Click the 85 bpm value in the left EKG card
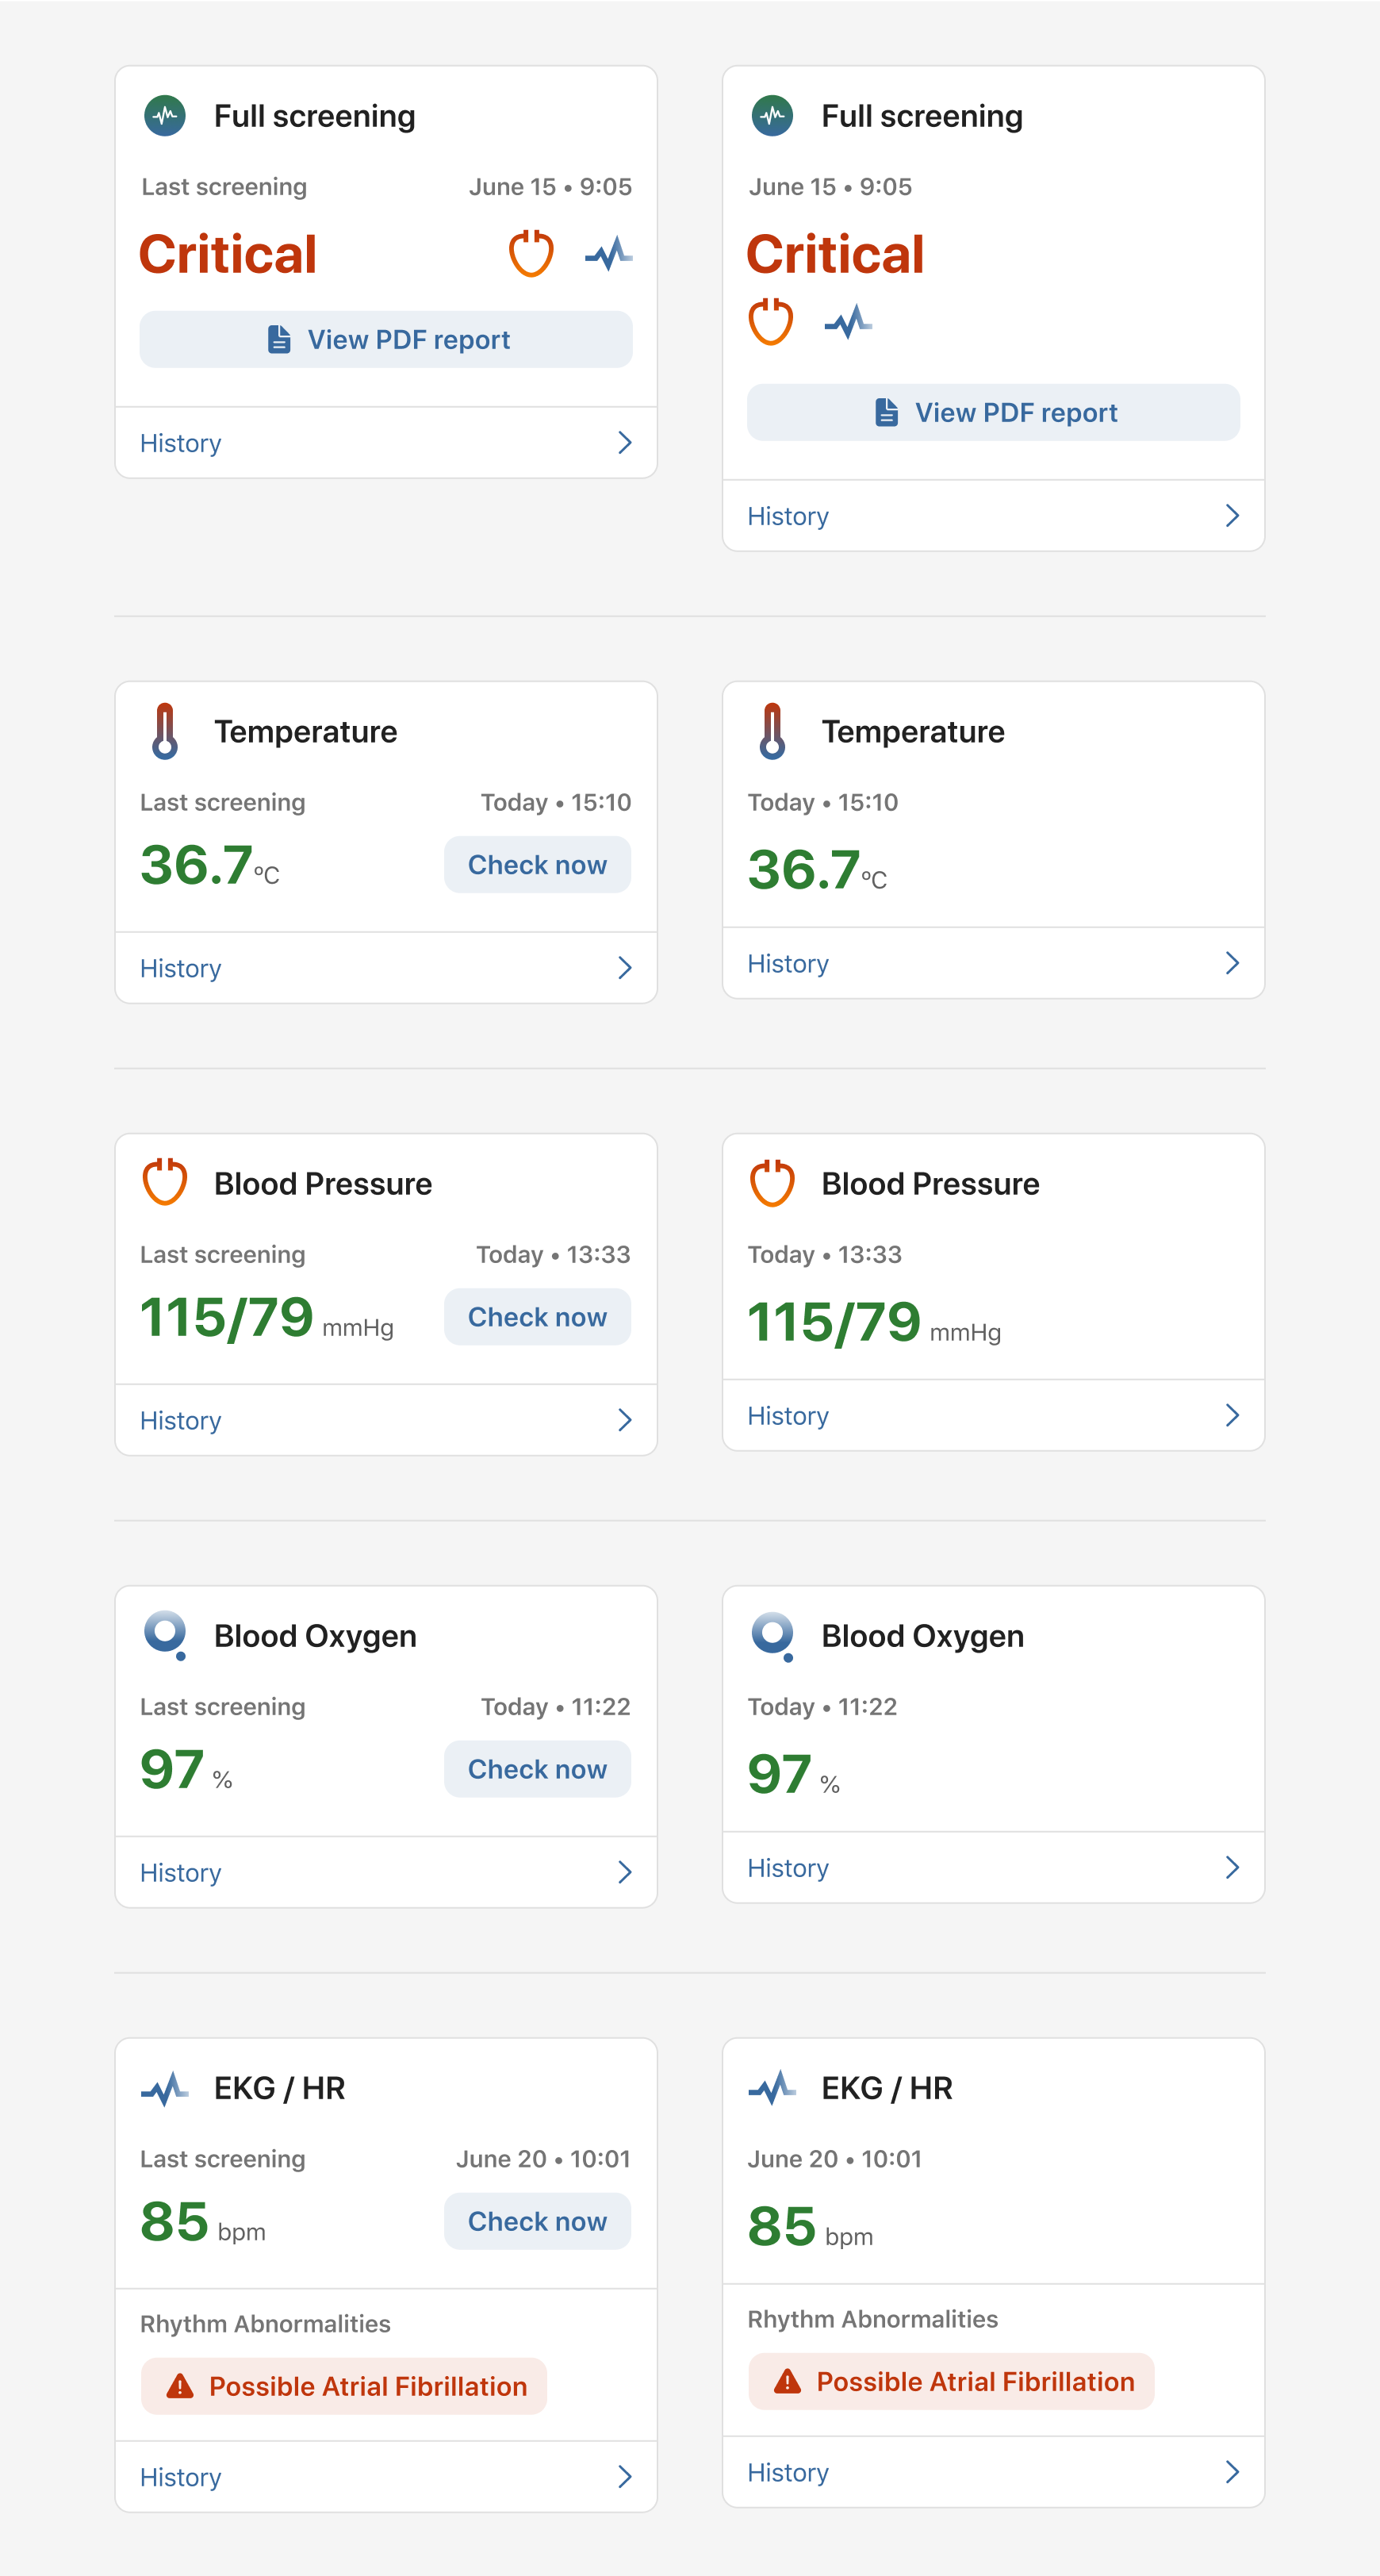1380x2576 pixels. (203, 2222)
